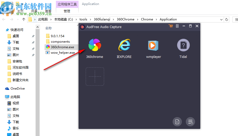Click 360liulanqi breadcrumb segment
238x136 pixels.
click(102, 19)
